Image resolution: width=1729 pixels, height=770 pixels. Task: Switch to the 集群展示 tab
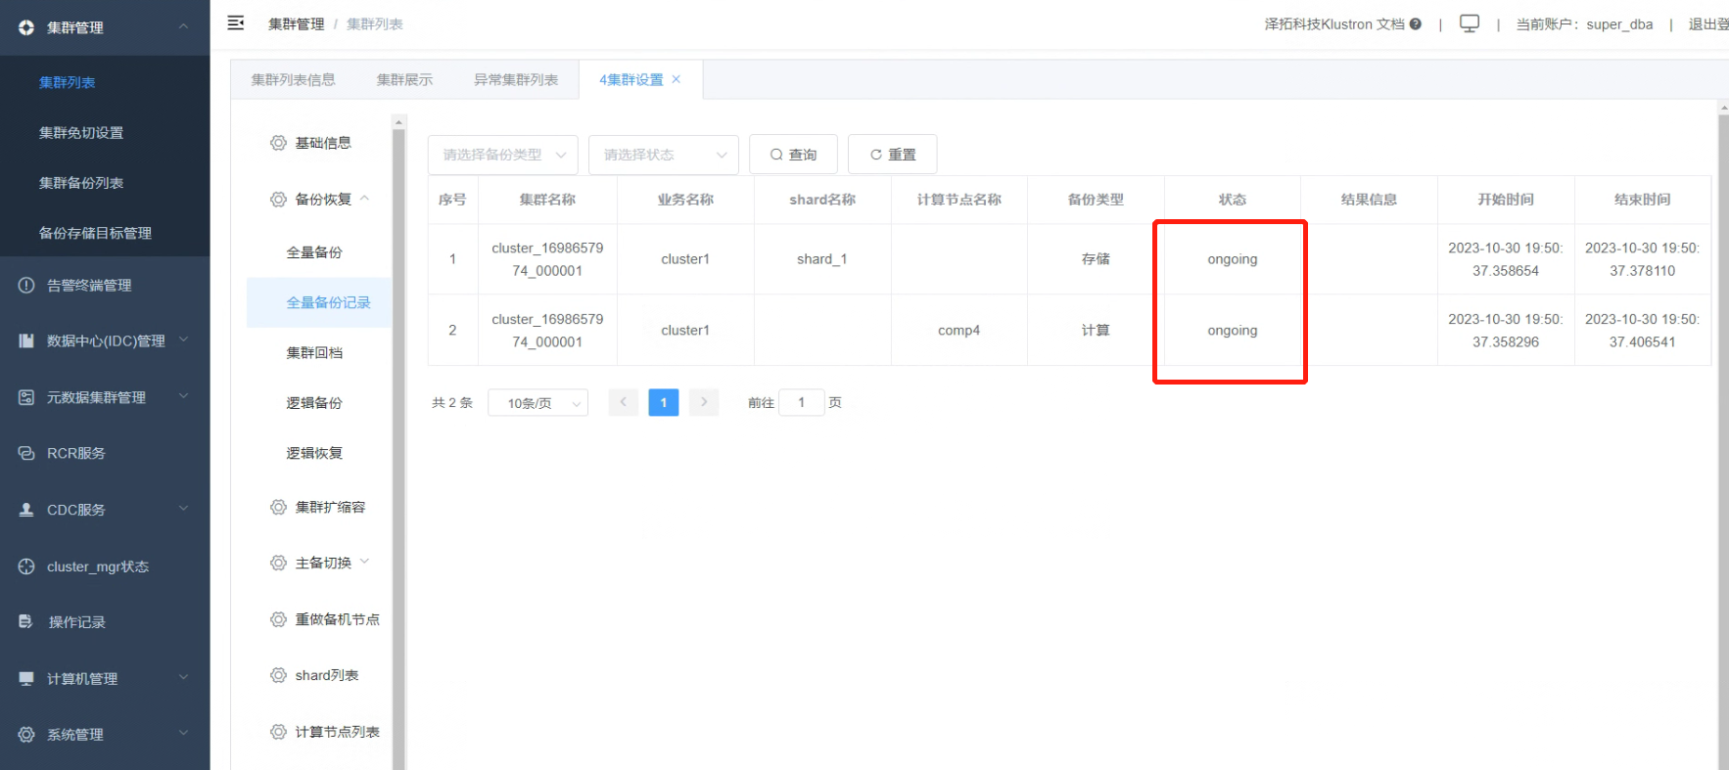(404, 80)
